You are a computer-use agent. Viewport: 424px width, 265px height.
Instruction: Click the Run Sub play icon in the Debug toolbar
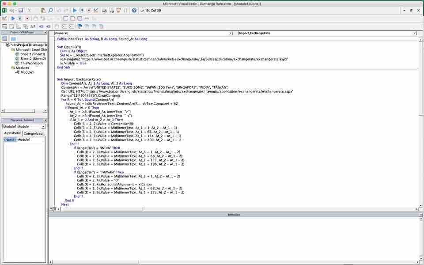[13, 19]
